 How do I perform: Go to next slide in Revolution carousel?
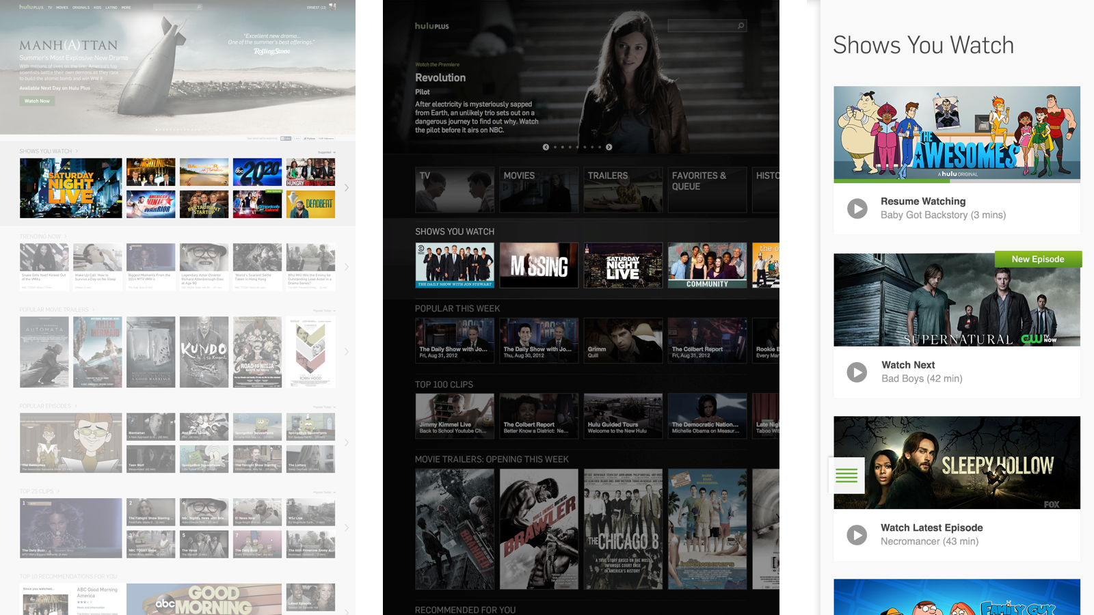pos(609,147)
